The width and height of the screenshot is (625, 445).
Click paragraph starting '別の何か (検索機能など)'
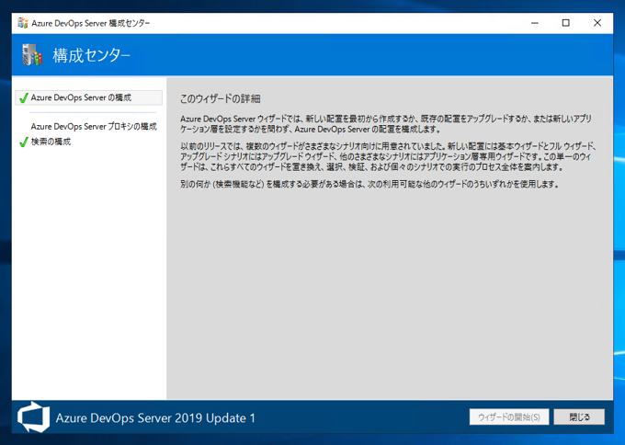[369, 184]
